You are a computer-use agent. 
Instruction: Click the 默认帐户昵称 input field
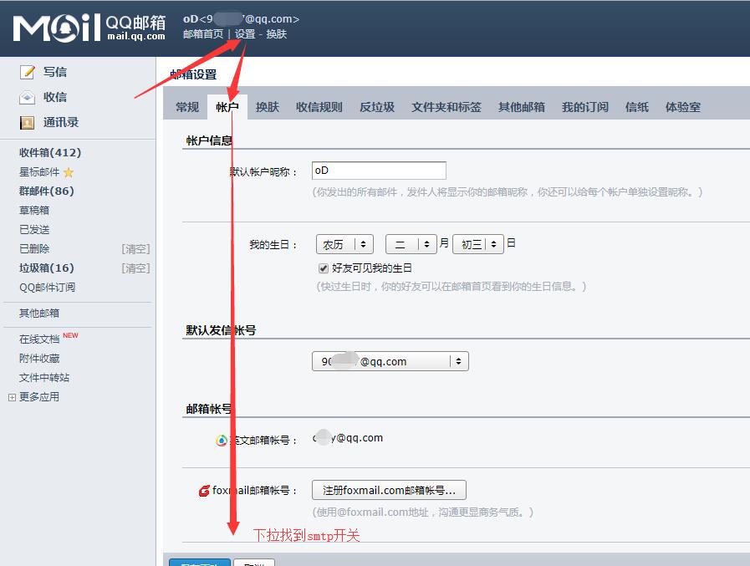pyautogui.click(x=378, y=170)
